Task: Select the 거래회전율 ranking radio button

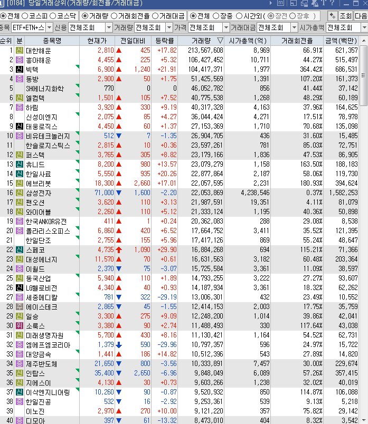Action: (114, 16)
